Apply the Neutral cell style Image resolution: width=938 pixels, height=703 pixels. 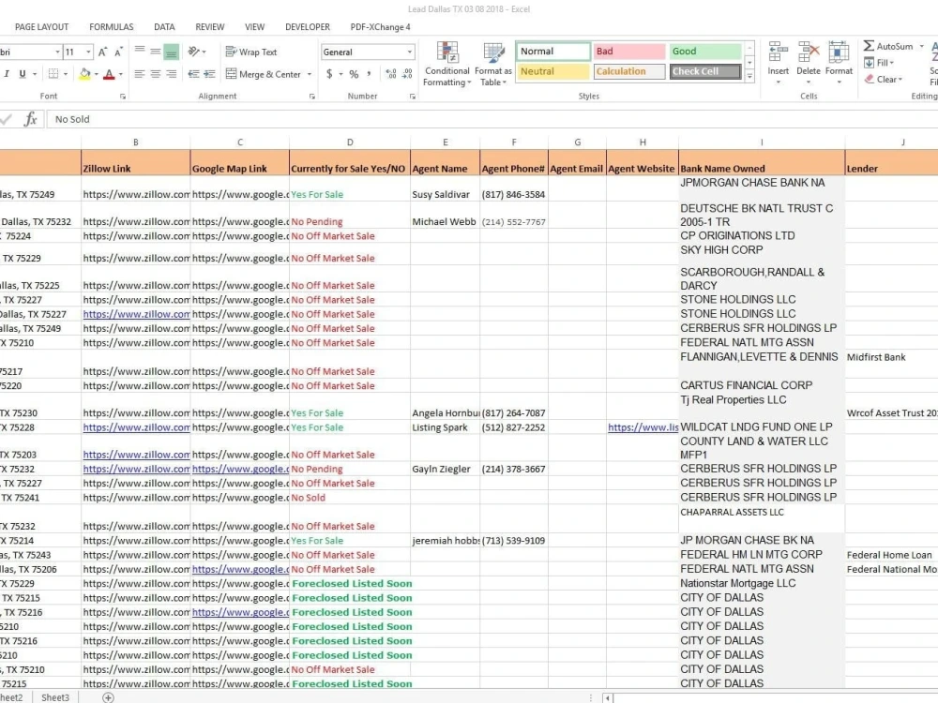tap(552, 71)
